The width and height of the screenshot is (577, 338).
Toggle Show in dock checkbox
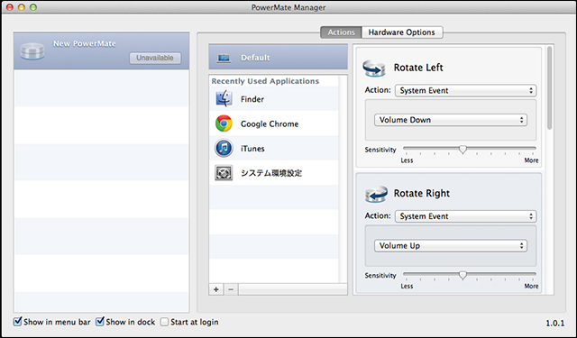[100, 322]
